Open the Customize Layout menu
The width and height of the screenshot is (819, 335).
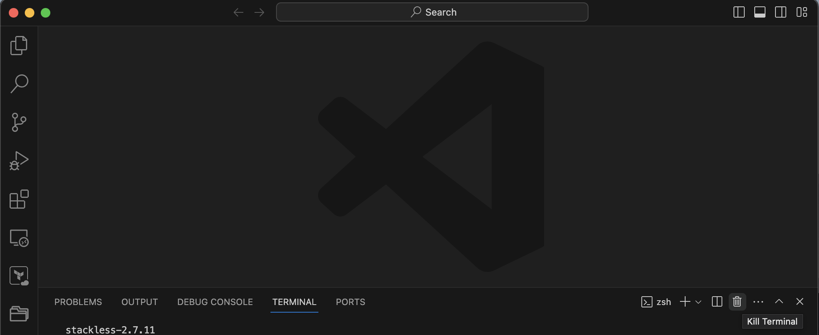tap(801, 12)
